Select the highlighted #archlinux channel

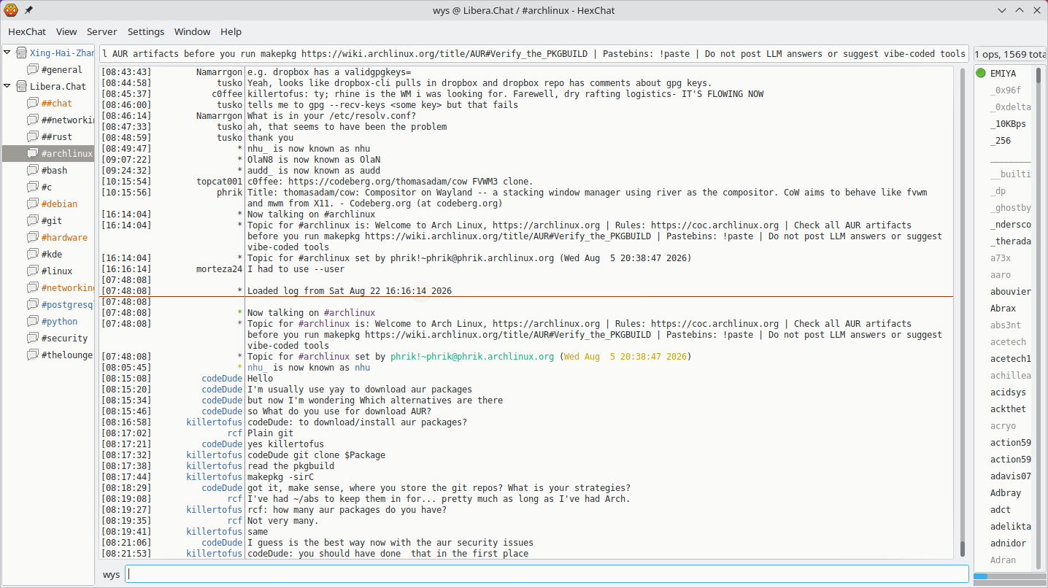48,153
